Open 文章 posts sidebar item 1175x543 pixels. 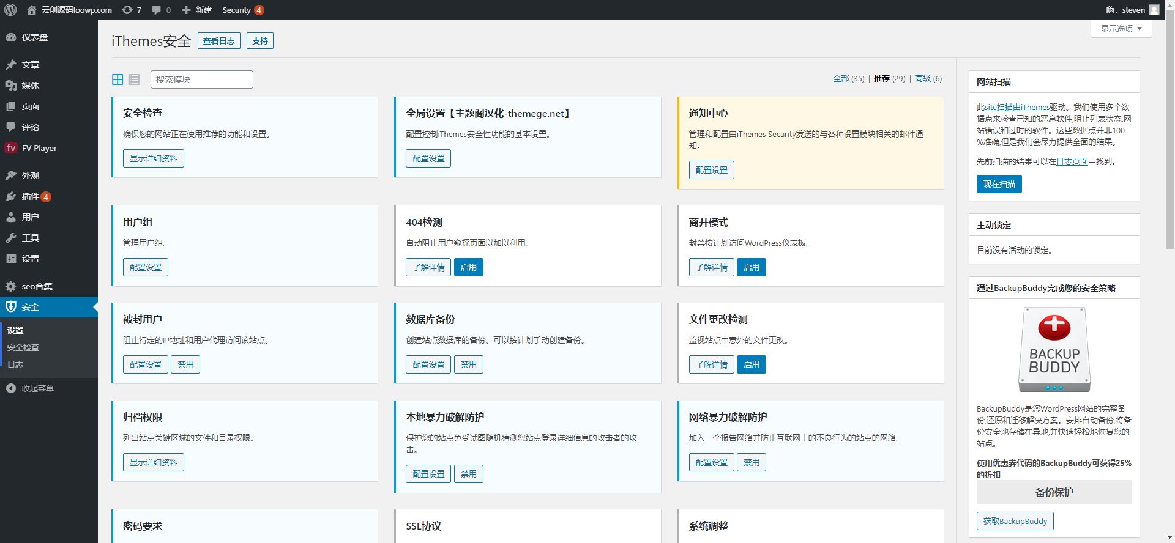click(49, 65)
